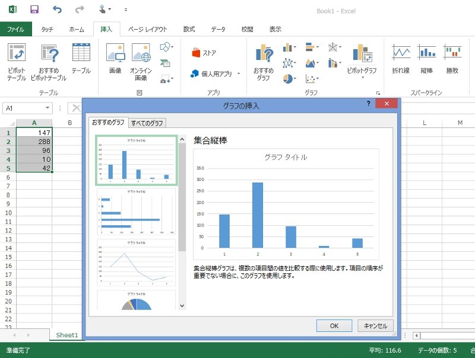The height and width of the screenshot is (358, 475).
Task: Insert a picture using 画像
Action: point(115,59)
